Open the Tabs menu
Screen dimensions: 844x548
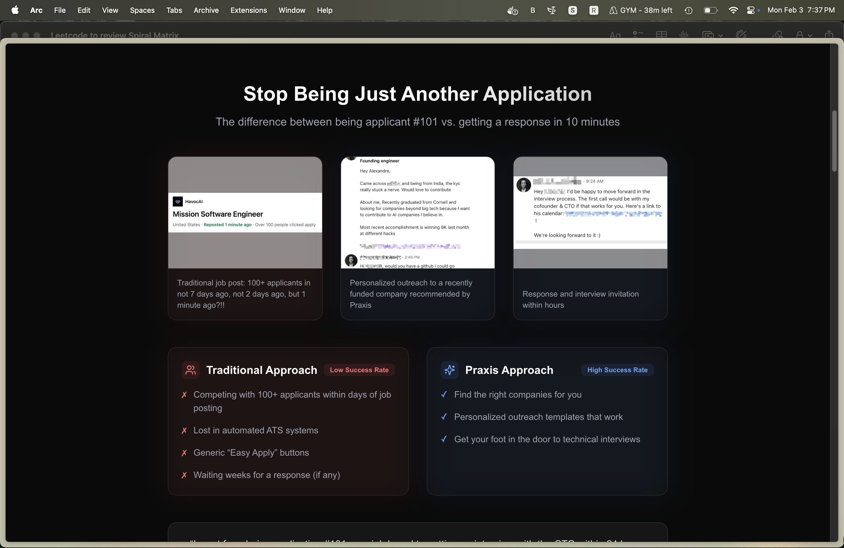174,10
